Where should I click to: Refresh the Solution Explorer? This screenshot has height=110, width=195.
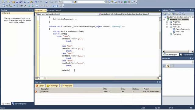coord(172,13)
